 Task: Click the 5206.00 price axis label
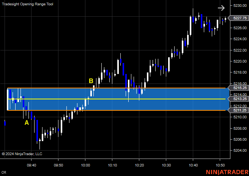(240, 139)
